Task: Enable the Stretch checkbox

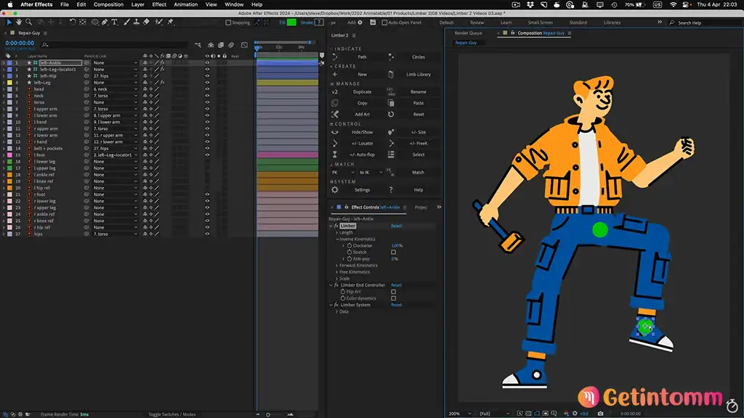Action: point(393,252)
